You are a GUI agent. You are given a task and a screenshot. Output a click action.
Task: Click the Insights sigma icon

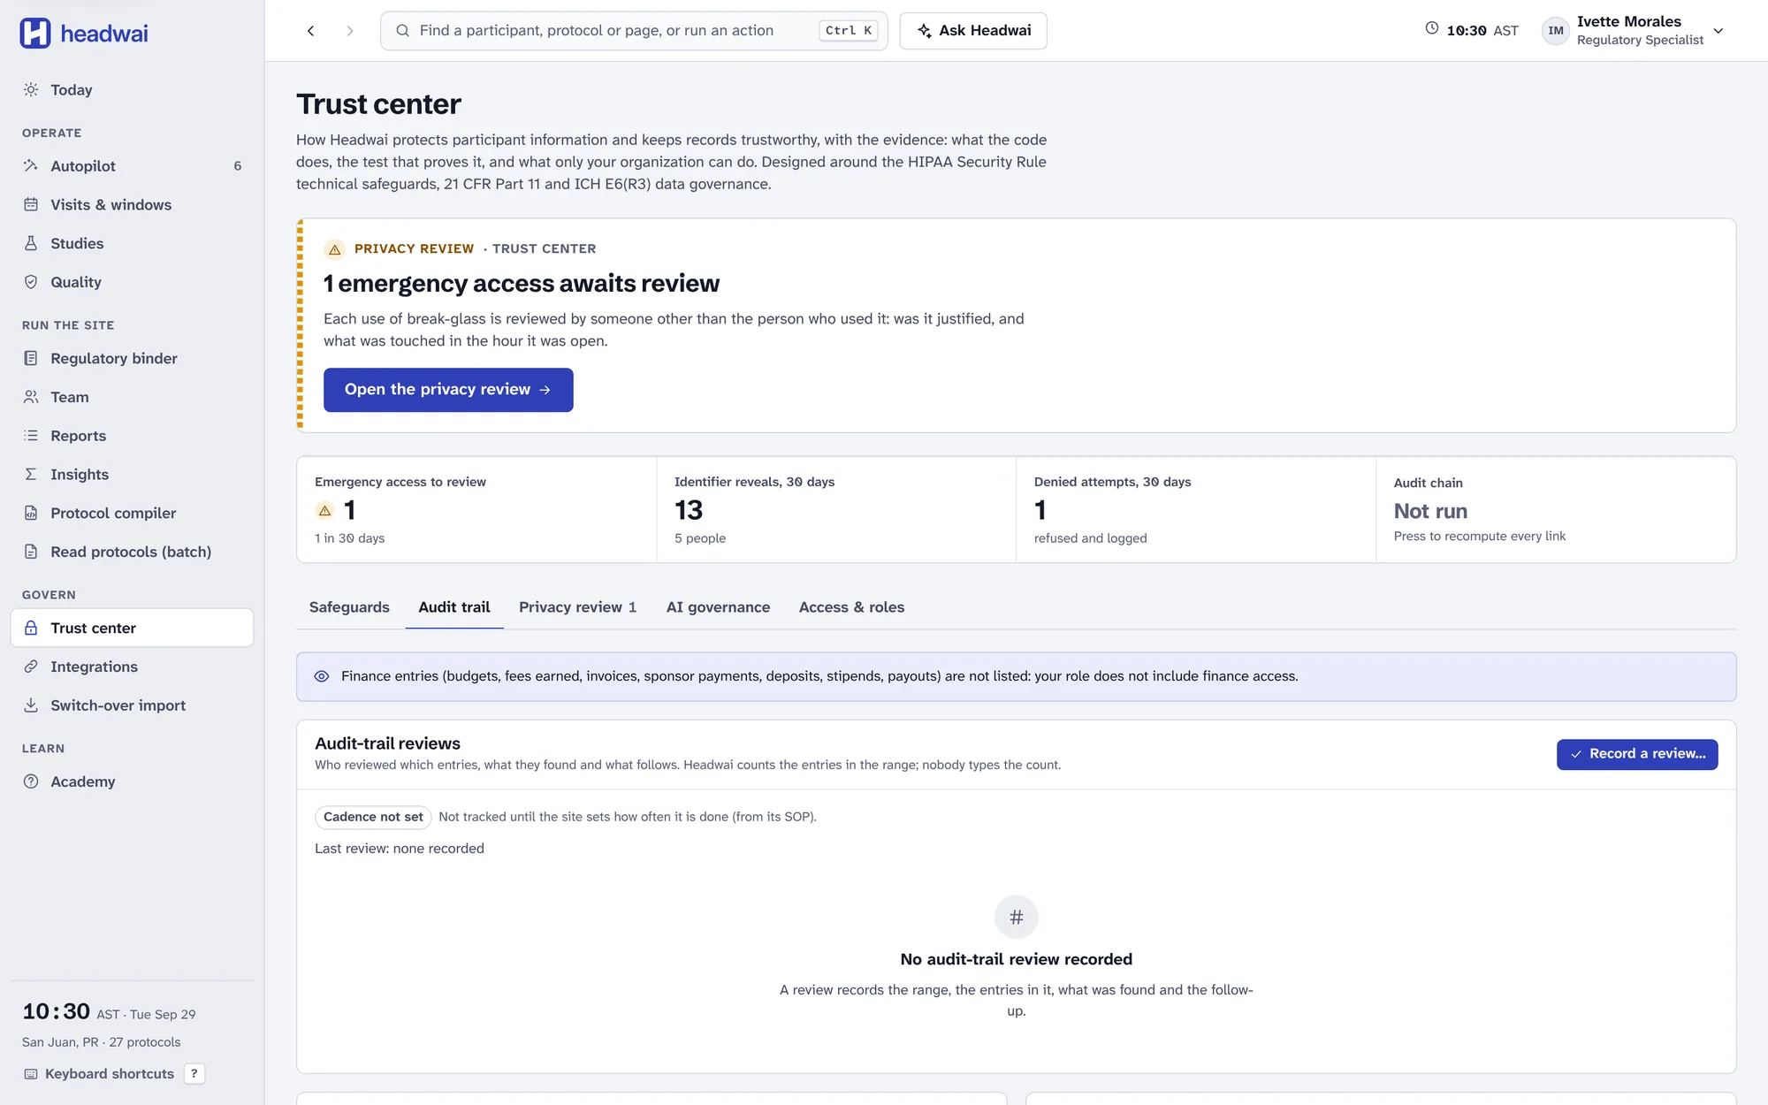click(x=31, y=474)
